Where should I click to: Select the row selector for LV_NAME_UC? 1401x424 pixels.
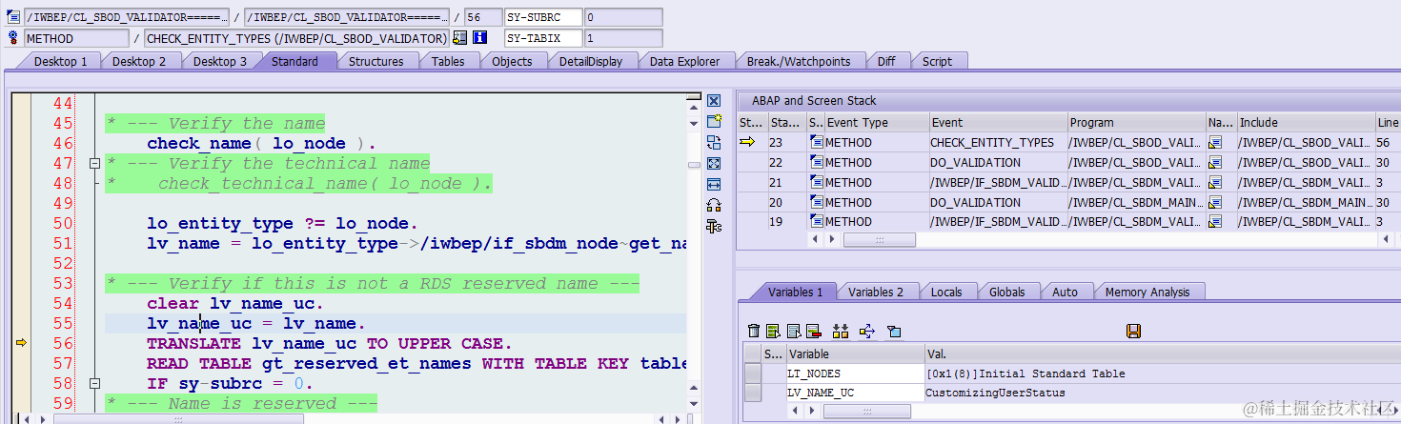(753, 393)
